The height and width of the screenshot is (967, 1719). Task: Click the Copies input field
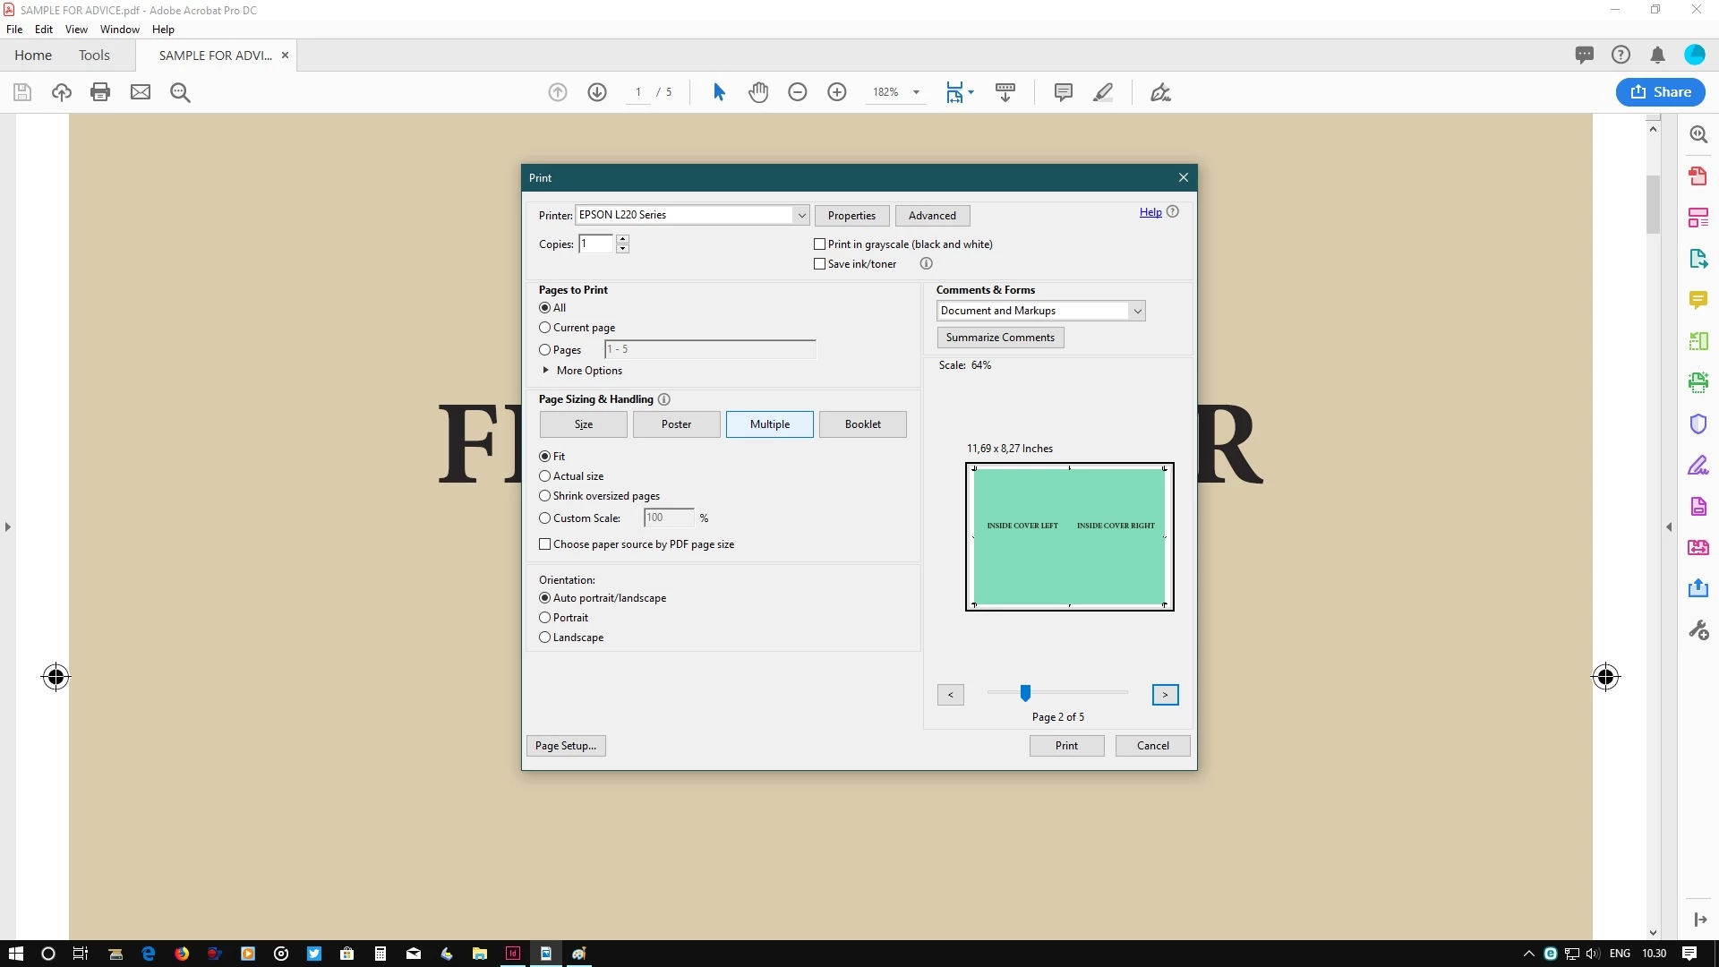pos(595,244)
